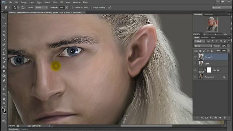The height and width of the screenshot is (131, 233).
Task: Open the Fill slider arrow
Action: click(x=228, y=51)
